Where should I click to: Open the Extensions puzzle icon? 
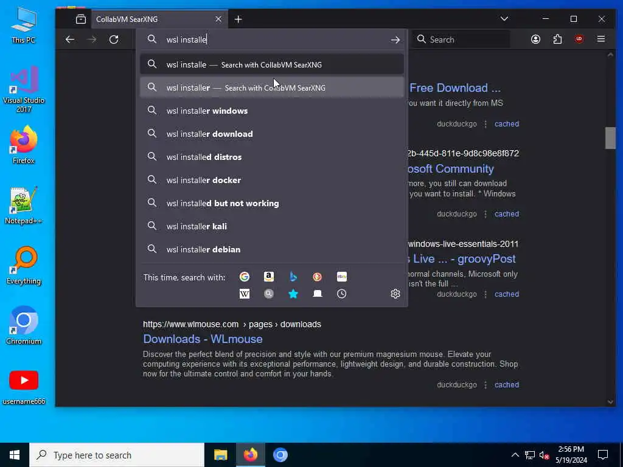(x=557, y=40)
